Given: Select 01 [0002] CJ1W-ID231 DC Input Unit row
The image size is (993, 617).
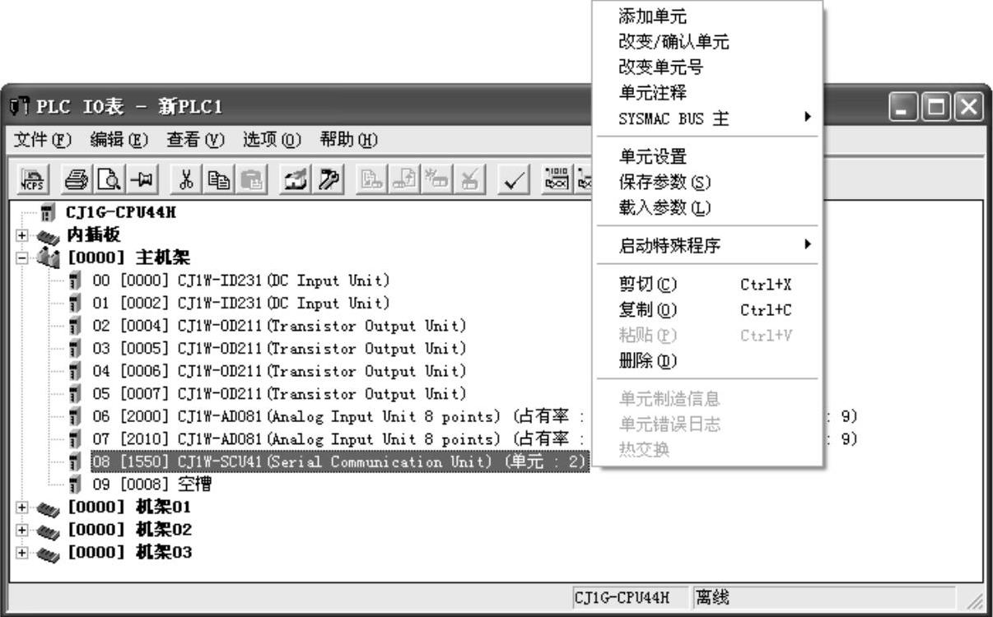Looking at the screenshot, I should pos(240,304).
